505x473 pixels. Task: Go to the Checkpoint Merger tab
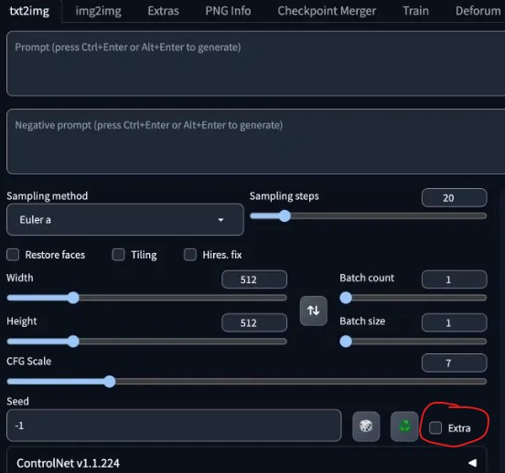[x=327, y=11]
